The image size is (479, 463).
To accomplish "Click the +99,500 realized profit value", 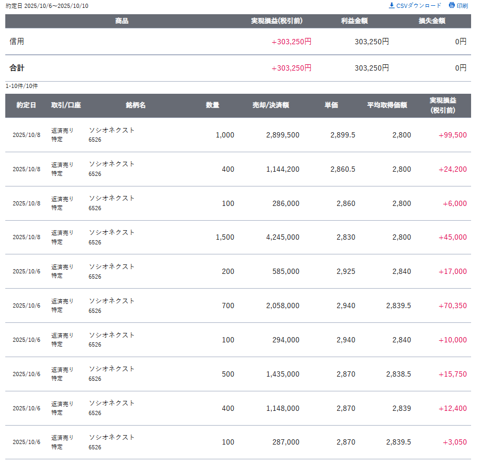I will (453, 135).
